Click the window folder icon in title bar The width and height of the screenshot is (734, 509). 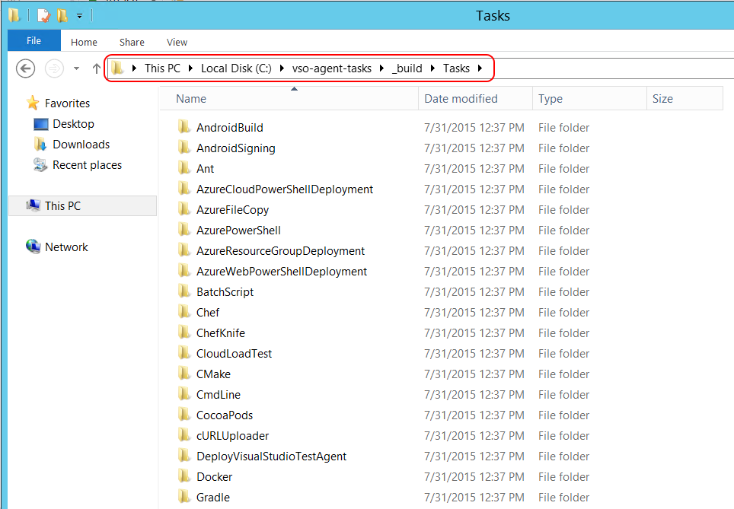[x=14, y=15]
